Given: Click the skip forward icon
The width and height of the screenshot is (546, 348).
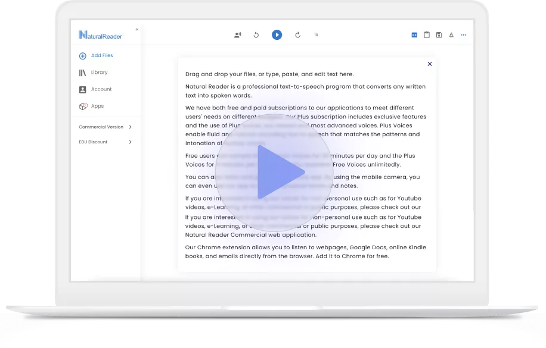Looking at the screenshot, I should point(297,35).
